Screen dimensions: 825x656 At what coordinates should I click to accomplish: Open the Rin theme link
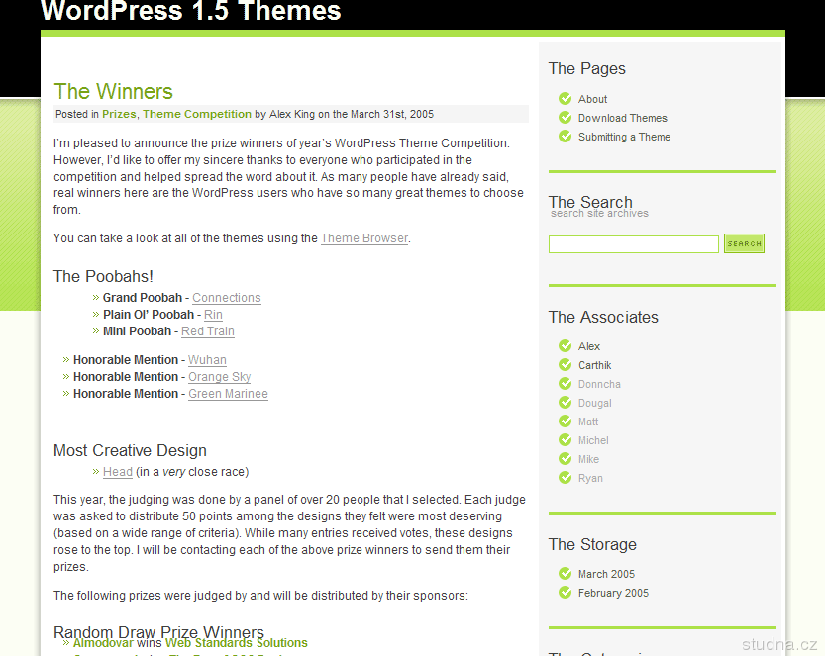(x=213, y=315)
